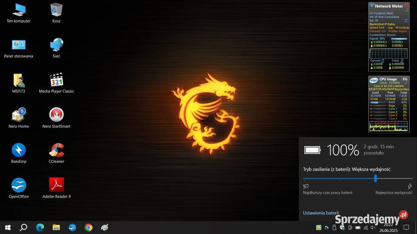The height and width of the screenshot is (234, 417).
Task: Click IP Lookup in Network Meter
Action: click(402, 28)
